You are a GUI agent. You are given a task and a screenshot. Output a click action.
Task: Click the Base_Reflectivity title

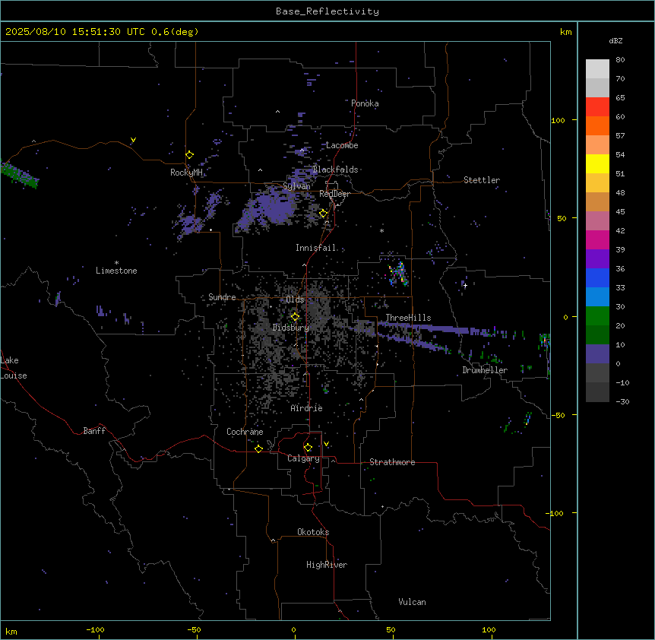[x=327, y=11]
